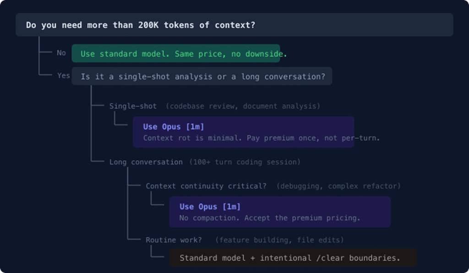Click 'Use Opus [1m]' heading under Single-shot
This screenshot has width=469, height=273.
[x=174, y=127]
